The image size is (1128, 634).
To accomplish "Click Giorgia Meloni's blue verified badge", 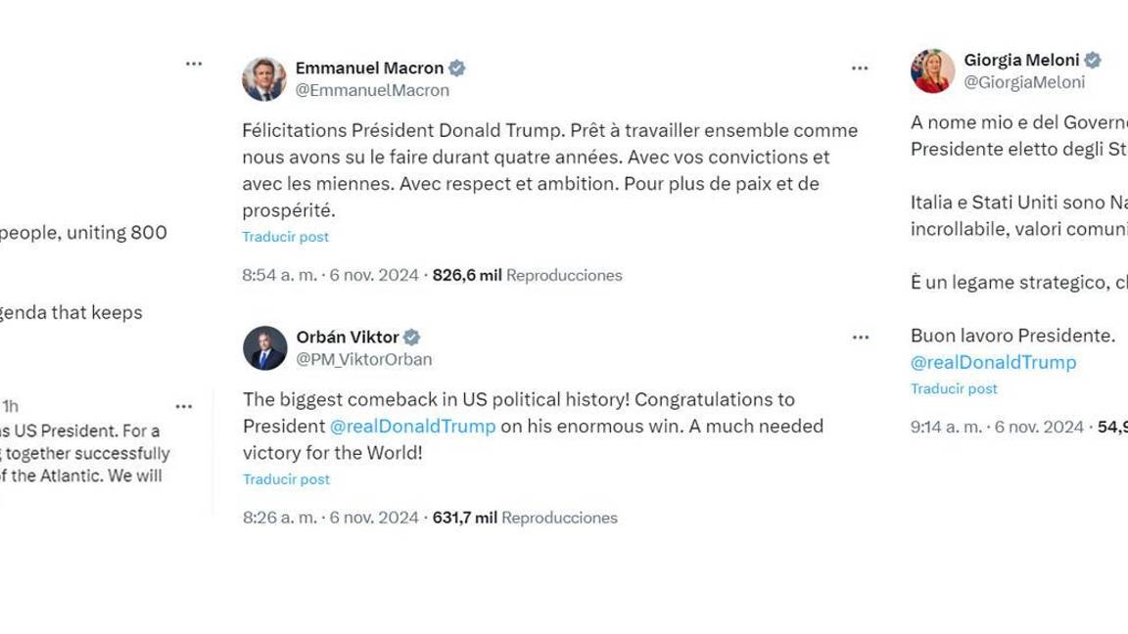I will coord(1095,59).
